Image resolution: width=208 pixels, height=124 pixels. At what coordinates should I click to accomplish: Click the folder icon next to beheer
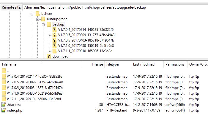pos(37,14)
